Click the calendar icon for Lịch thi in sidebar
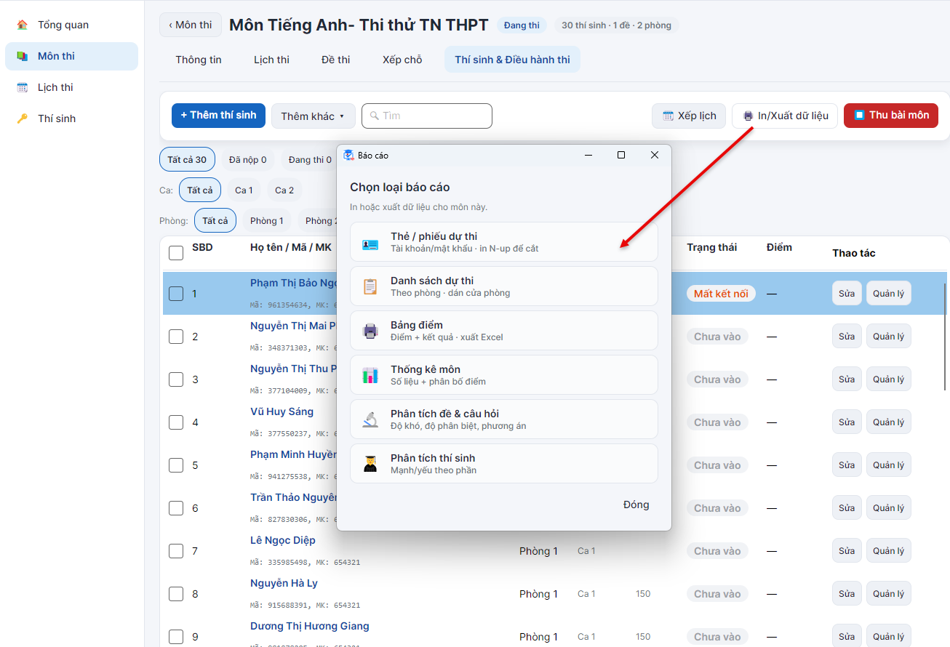 tap(23, 87)
